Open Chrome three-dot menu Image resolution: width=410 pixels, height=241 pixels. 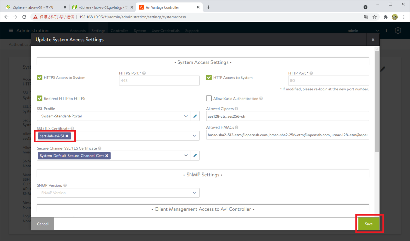[404, 17]
